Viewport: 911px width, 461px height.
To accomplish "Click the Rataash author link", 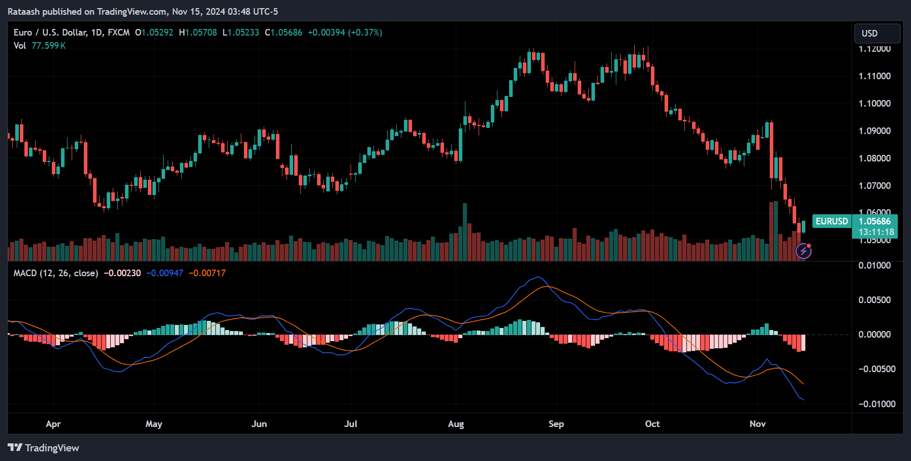I will pyautogui.click(x=24, y=11).
